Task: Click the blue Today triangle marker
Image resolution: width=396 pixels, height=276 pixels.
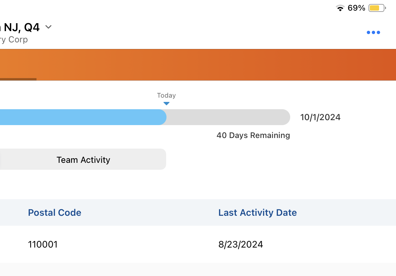Action: tap(166, 104)
